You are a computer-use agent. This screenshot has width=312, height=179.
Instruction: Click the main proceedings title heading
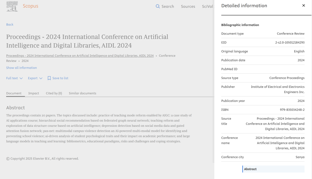pyautogui.click(x=87, y=41)
